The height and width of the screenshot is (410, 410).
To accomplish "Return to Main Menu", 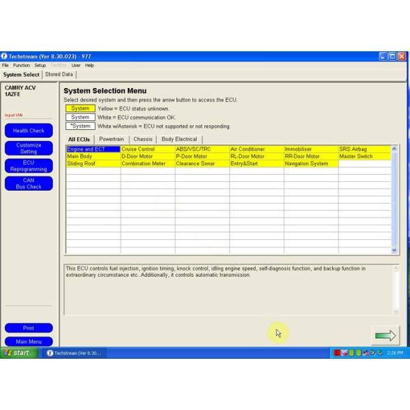I will pyautogui.click(x=29, y=342).
